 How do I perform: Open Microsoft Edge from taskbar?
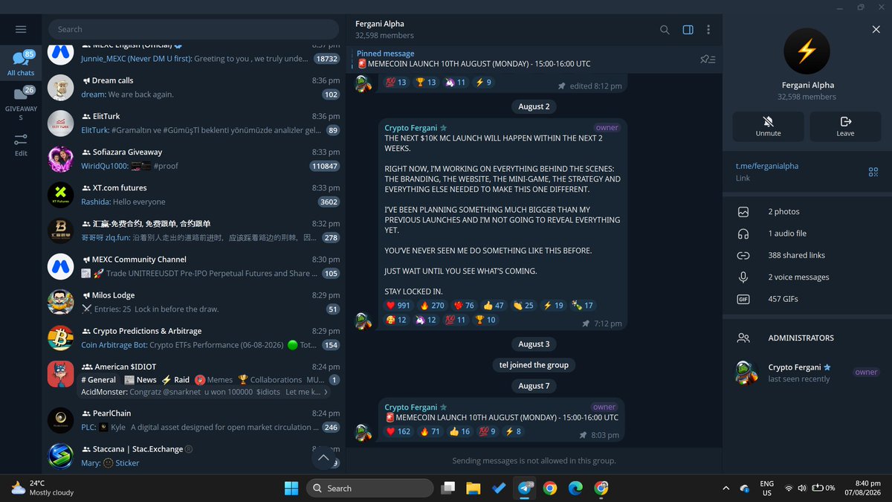pyautogui.click(x=575, y=488)
